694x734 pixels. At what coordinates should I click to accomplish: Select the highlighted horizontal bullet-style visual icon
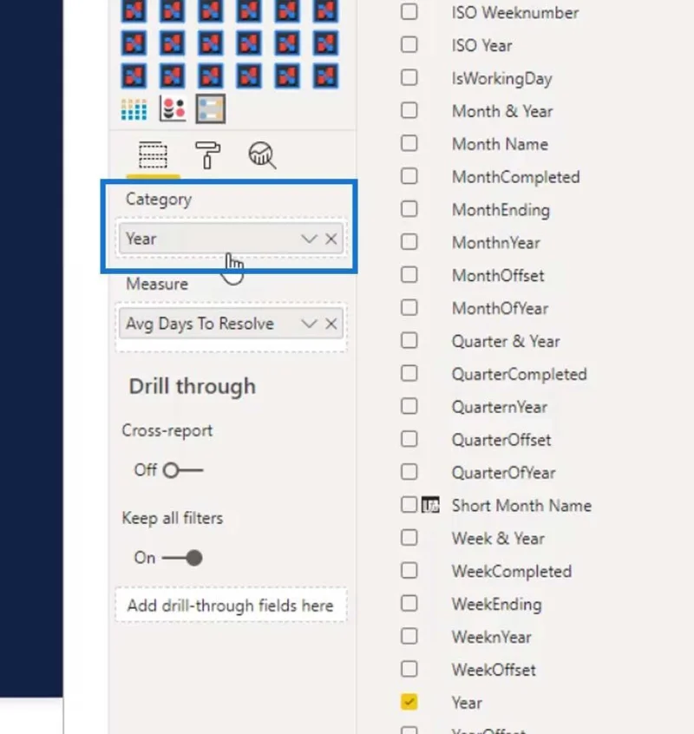click(211, 109)
